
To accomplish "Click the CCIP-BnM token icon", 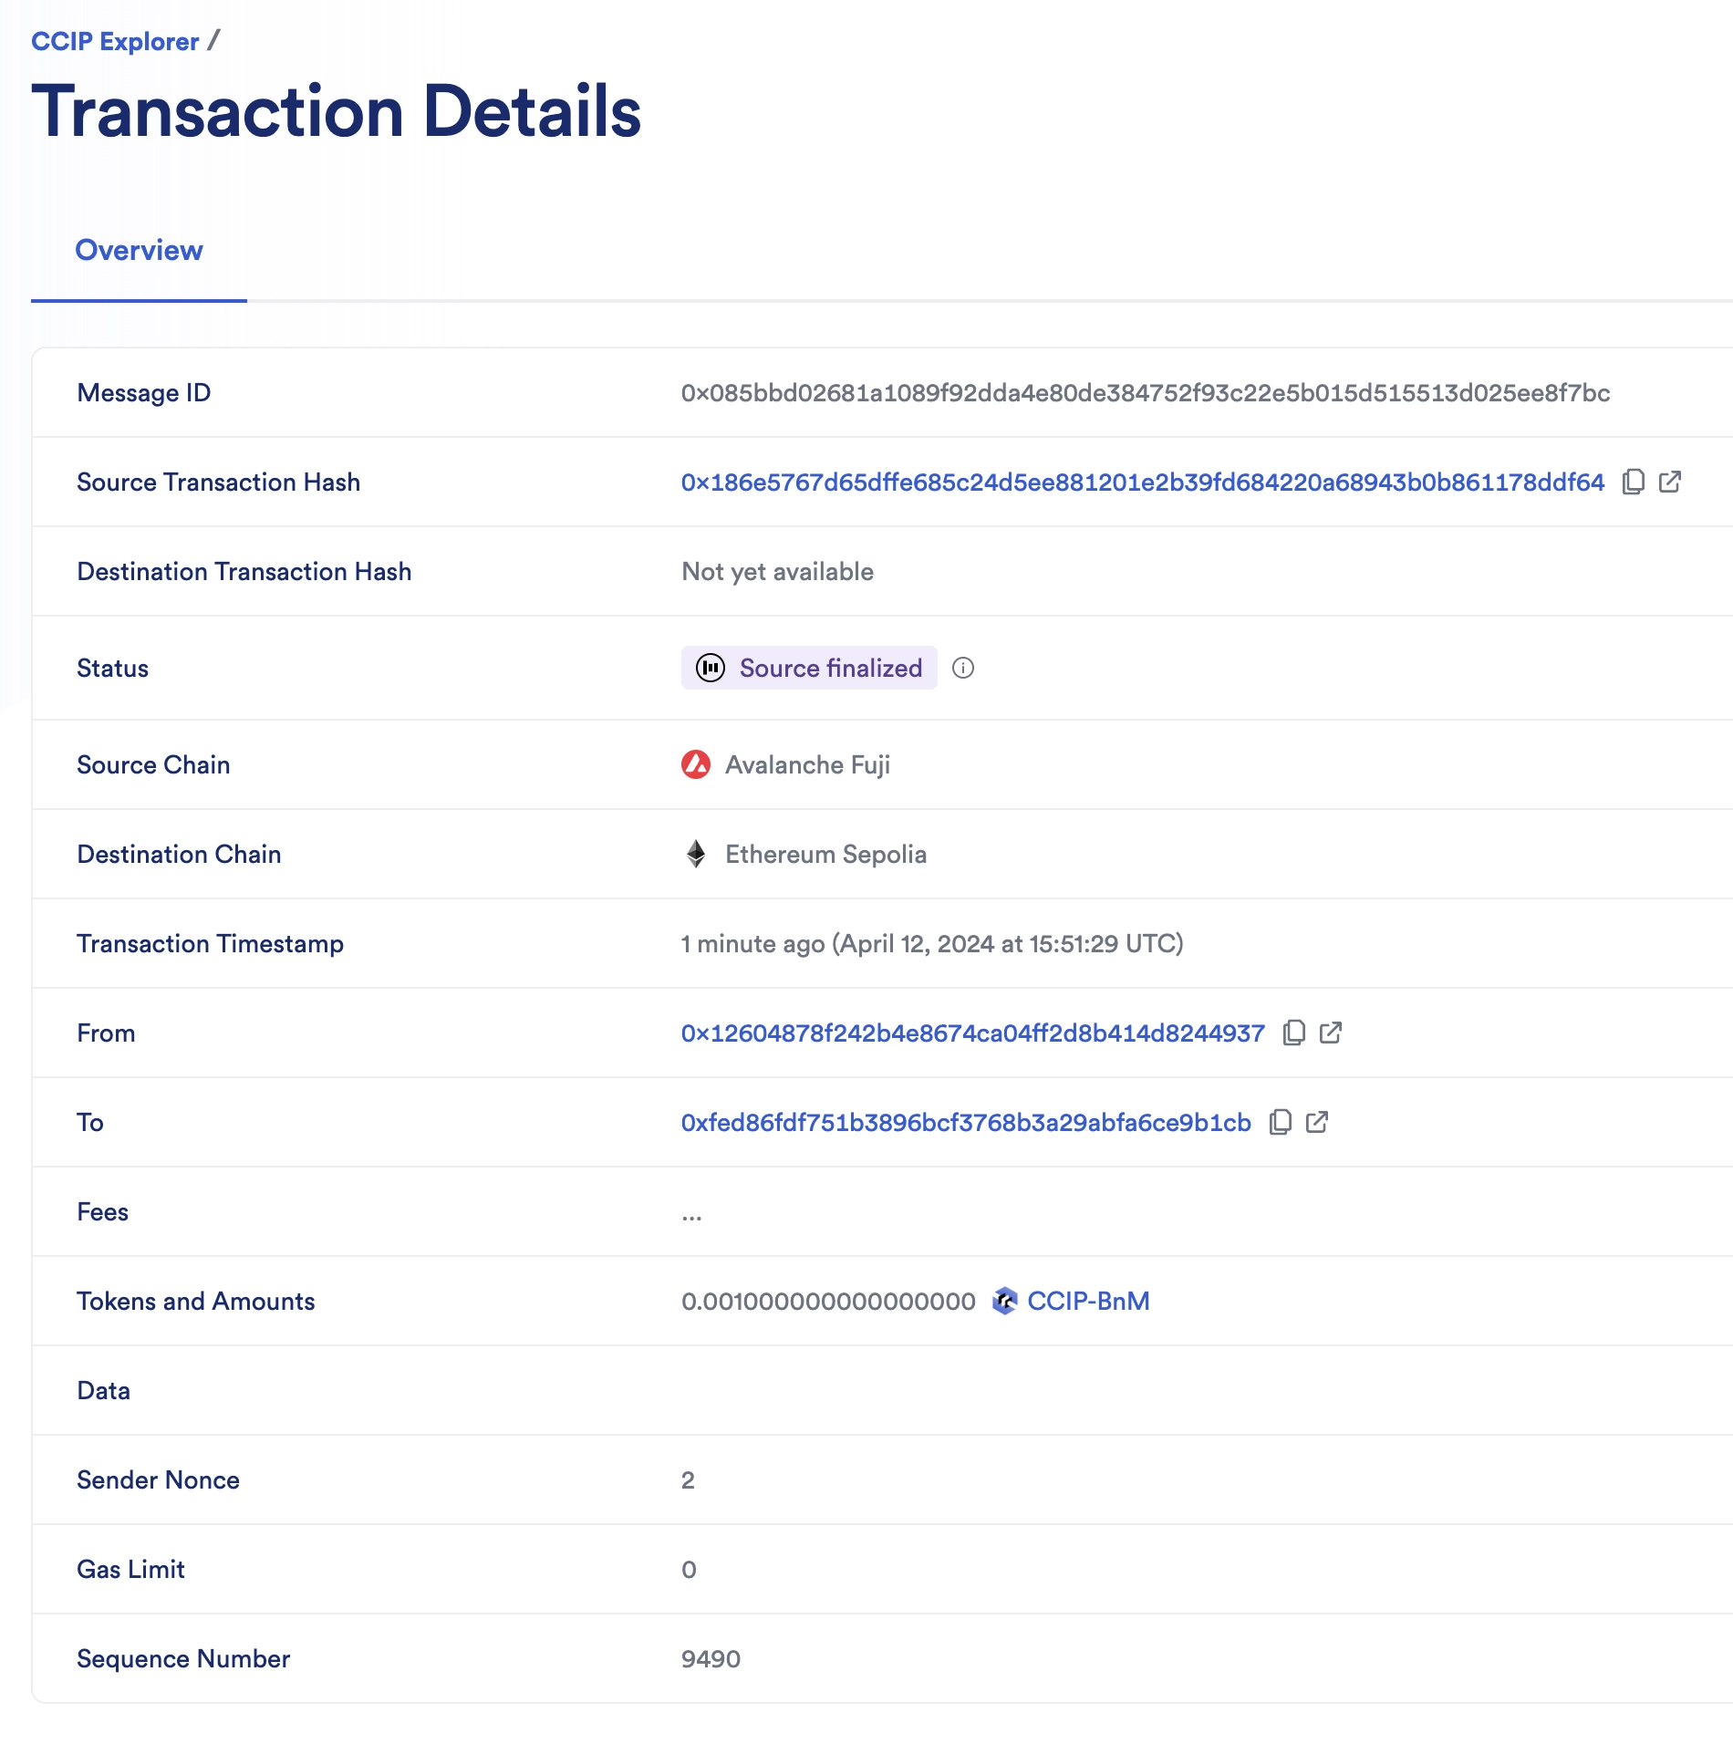I will pos(1003,1301).
